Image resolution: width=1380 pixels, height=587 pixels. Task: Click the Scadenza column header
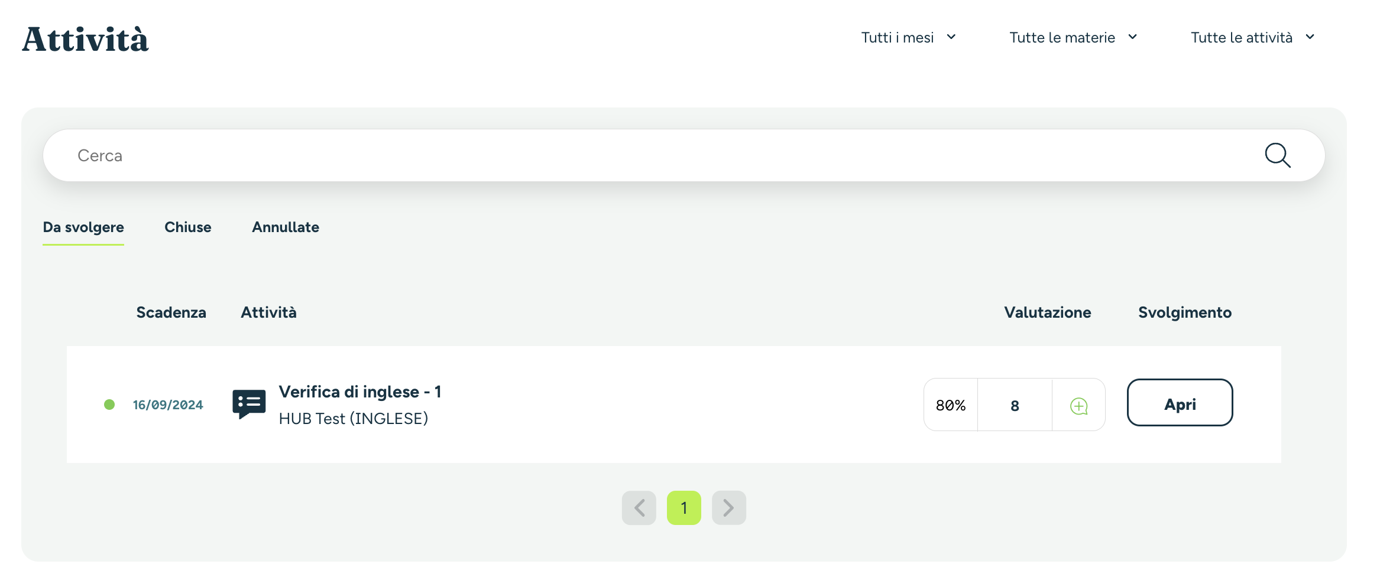[x=171, y=312]
